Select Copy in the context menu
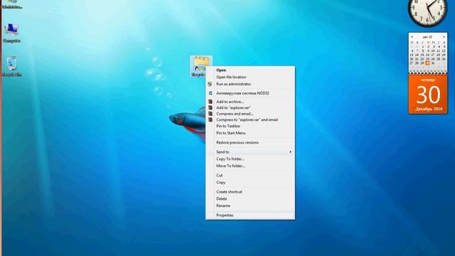Image resolution: width=455 pixels, height=256 pixels. click(250, 182)
